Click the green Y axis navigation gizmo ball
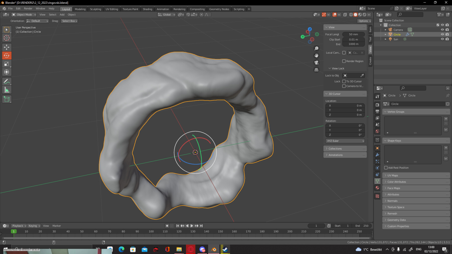 [x=303, y=37]
